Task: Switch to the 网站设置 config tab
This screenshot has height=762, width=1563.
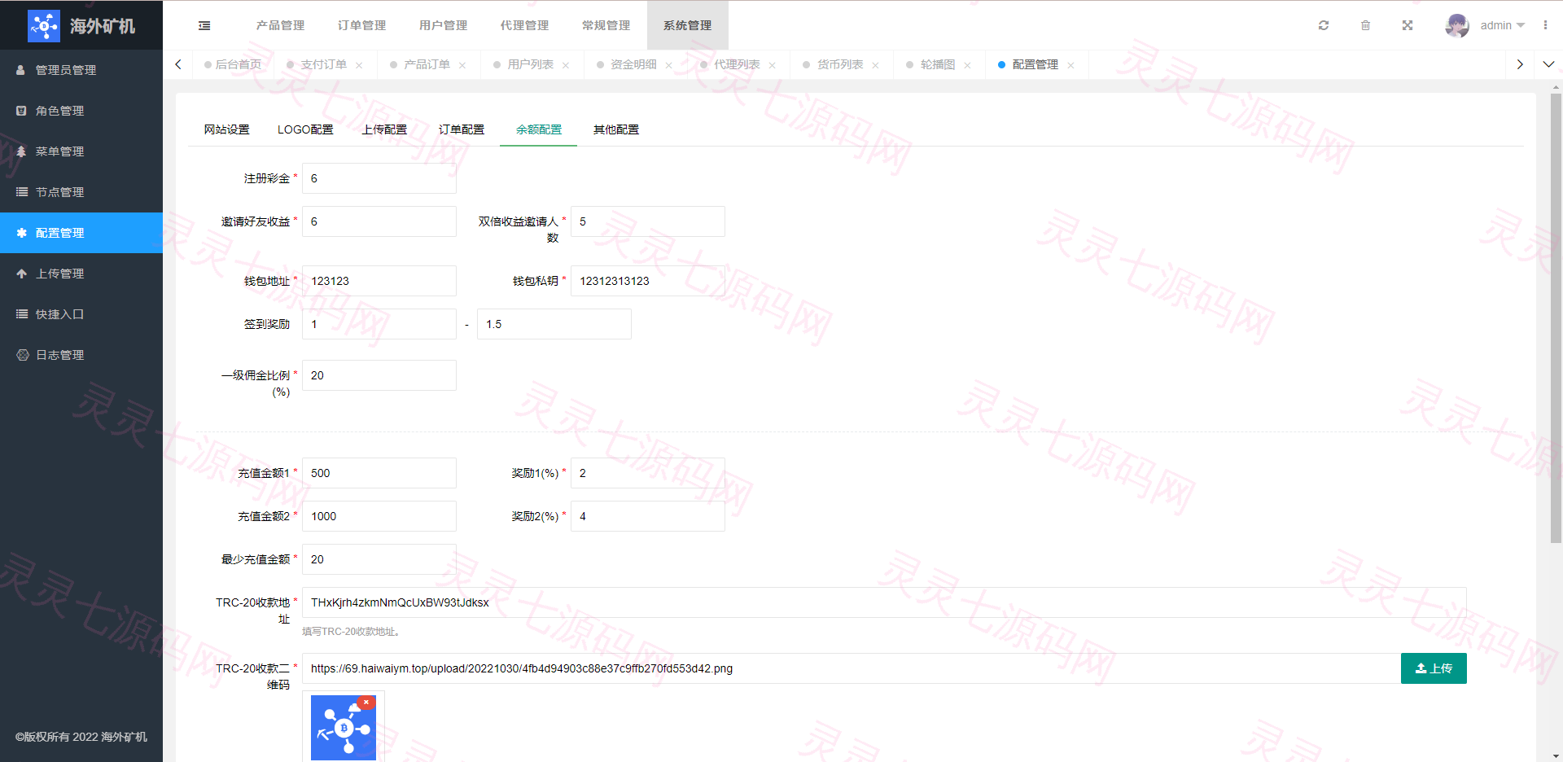Action: (x=227, y=129)
